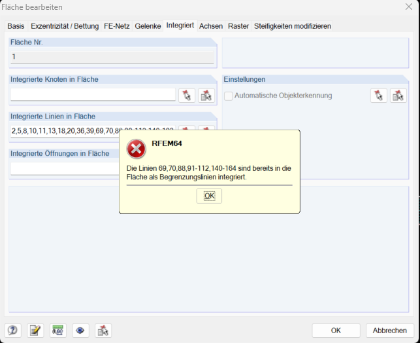Dismiss the RFEM64 error with OK
The height and width of the screenshot is (343, 420).
tap(209, 196)
